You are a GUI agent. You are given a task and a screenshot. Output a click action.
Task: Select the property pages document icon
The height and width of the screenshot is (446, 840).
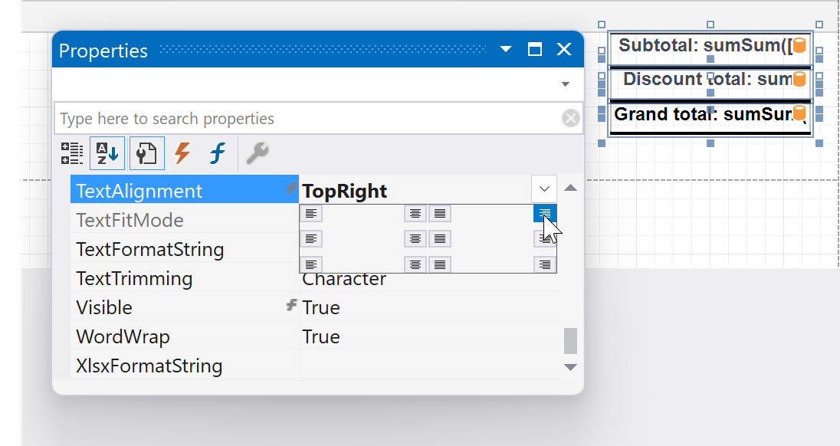click(146, 152)
